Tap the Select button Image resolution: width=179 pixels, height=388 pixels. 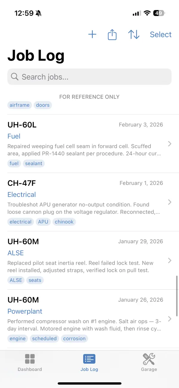click(x=161, y=34)
